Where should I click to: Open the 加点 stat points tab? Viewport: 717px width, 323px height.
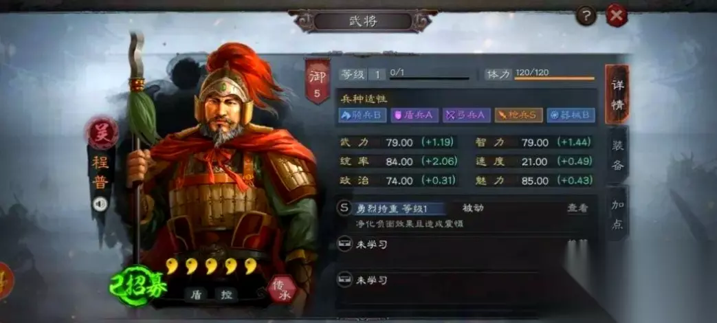point(617,214)
